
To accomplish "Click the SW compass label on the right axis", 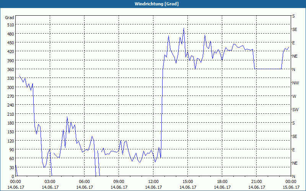I will (x=295, y=110).
